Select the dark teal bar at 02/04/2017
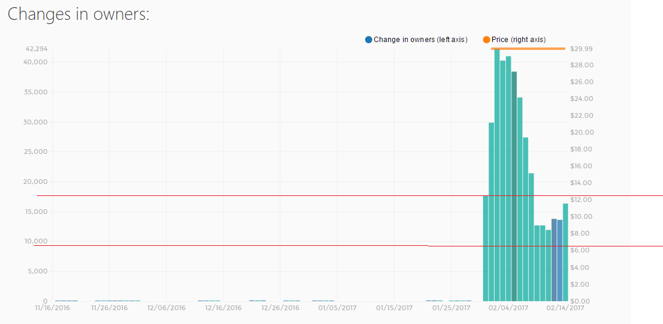 coord(514,186)
